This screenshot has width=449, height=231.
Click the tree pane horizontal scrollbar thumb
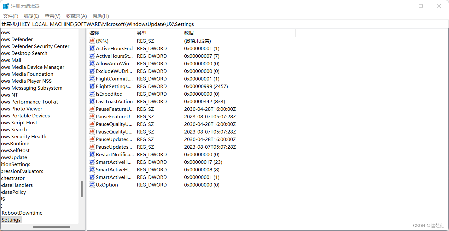point(52,227)
